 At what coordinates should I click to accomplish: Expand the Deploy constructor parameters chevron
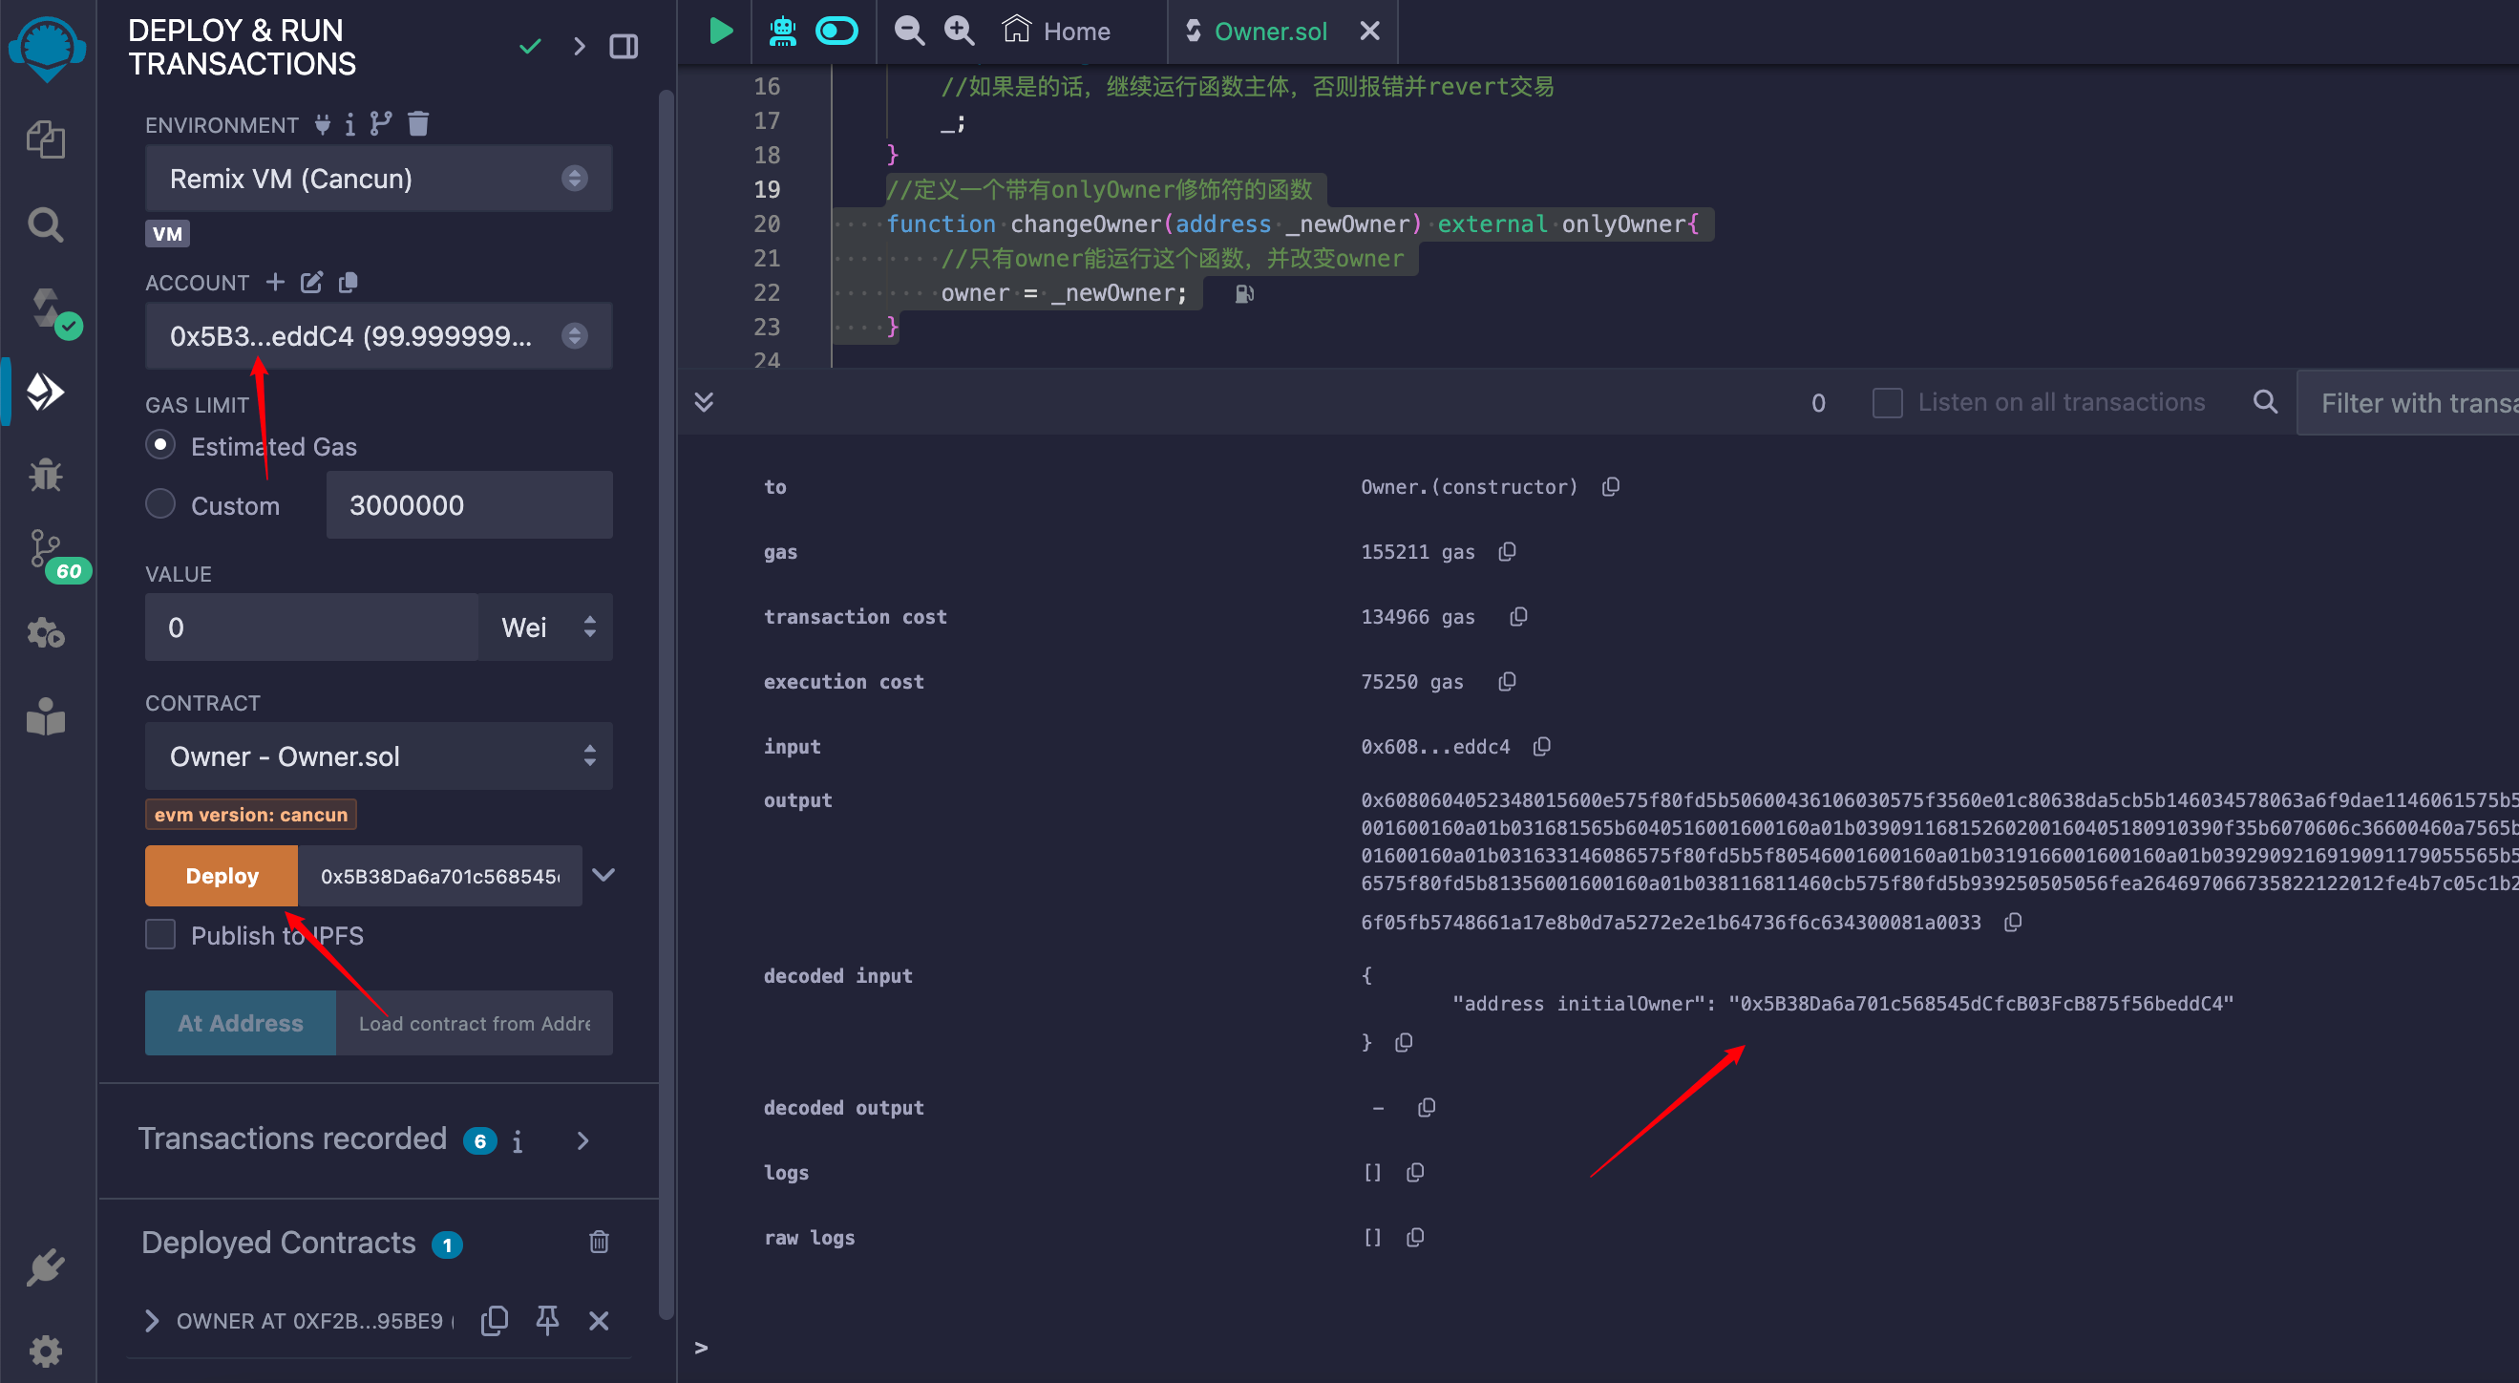tap(604, 874)
